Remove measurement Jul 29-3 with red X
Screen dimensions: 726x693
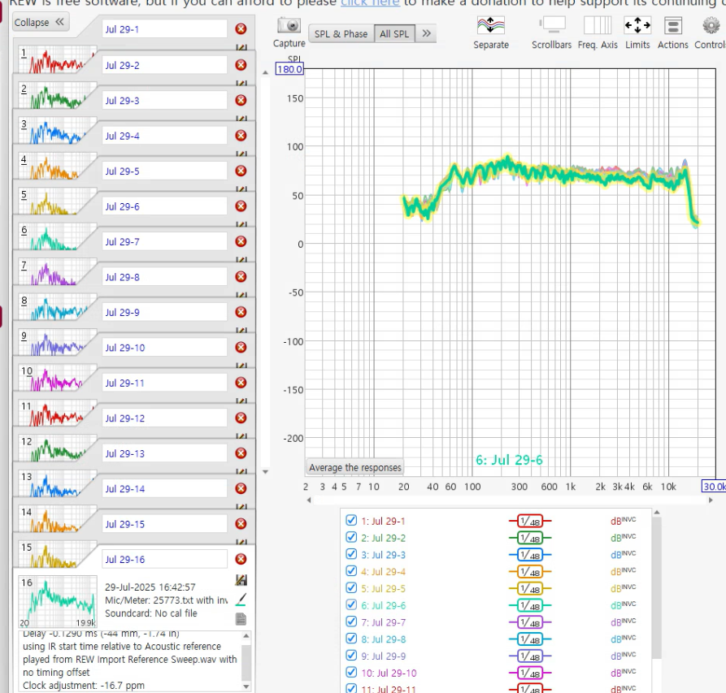(241, 101)
